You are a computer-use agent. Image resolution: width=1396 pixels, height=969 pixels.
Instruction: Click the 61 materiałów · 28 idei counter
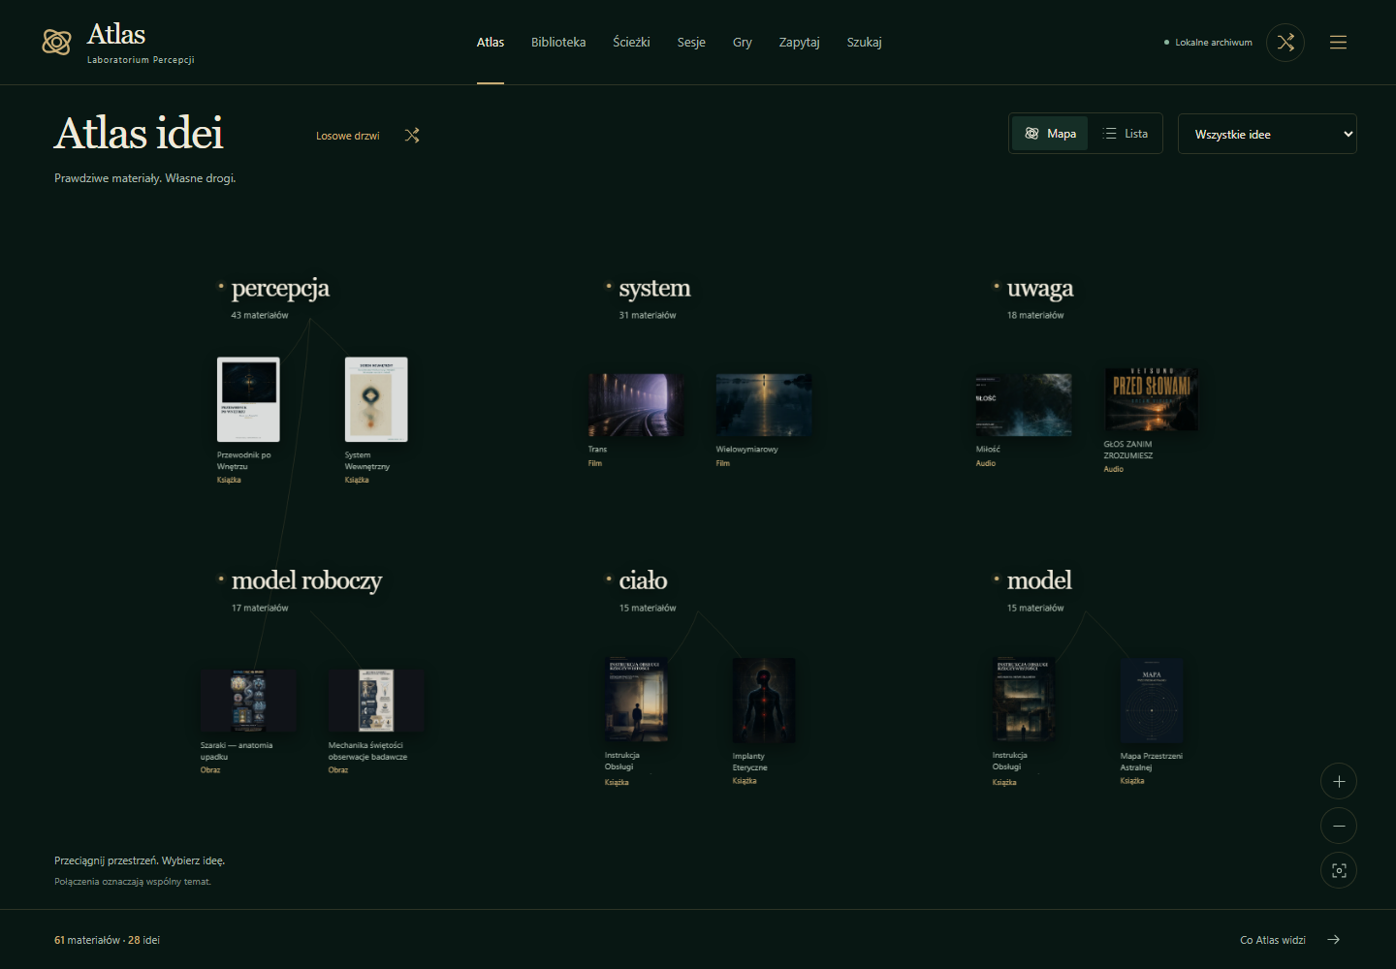pos(107,940)
